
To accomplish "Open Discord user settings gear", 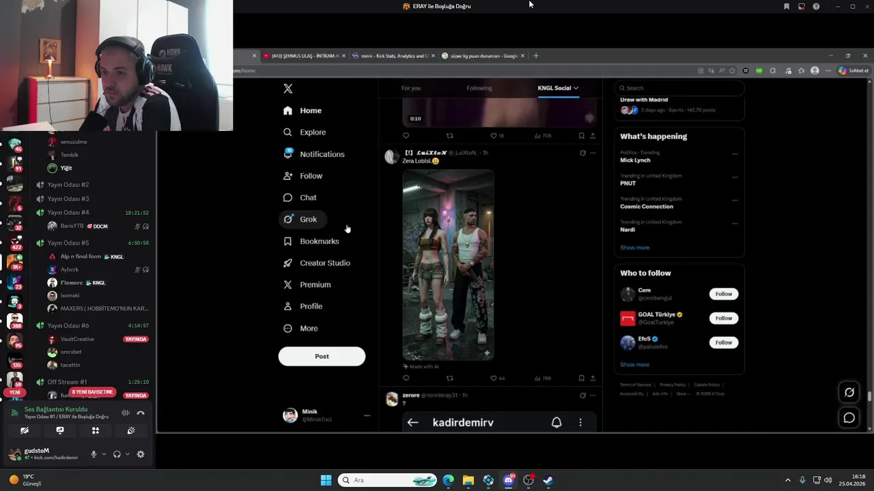I will pyautogui.click(x=141, y=454).
